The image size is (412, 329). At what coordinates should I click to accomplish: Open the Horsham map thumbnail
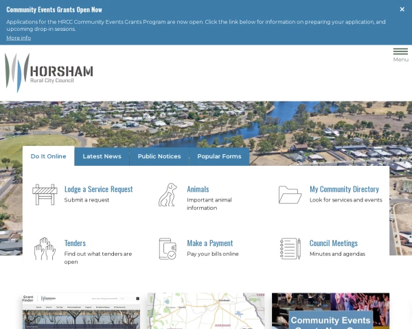[206, 311]
